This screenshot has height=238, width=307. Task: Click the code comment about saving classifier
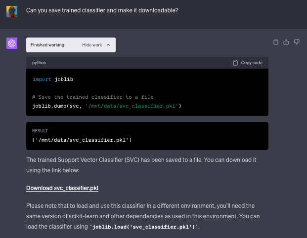(x=92, y=97)
